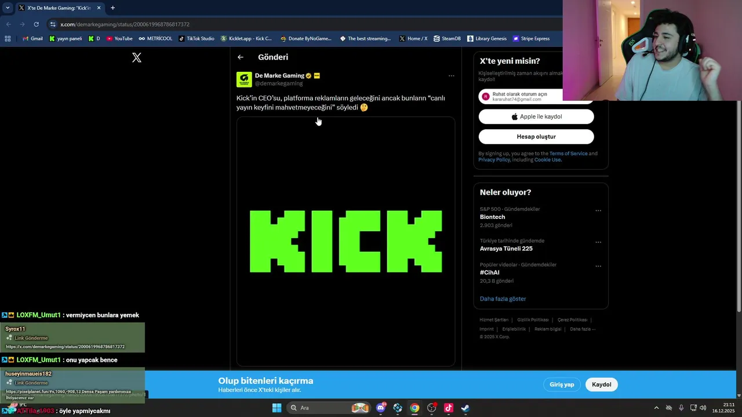Go back with the browser back arrow

click(9, 24)
